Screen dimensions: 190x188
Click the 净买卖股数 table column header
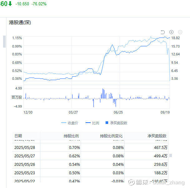pyautogui.click(x=157, y=136)
